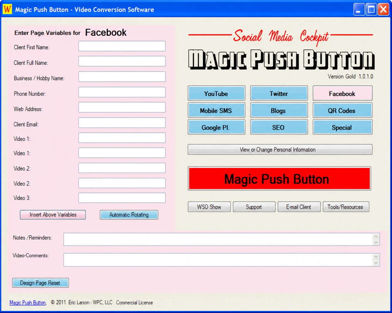Focus the Notes /Reminders text area
The image size is (392, 313).
point(218,239)
